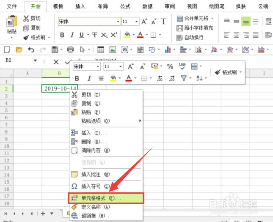Center text horizontally in the ribbon

pyautogui.click(x=236, y=35)
